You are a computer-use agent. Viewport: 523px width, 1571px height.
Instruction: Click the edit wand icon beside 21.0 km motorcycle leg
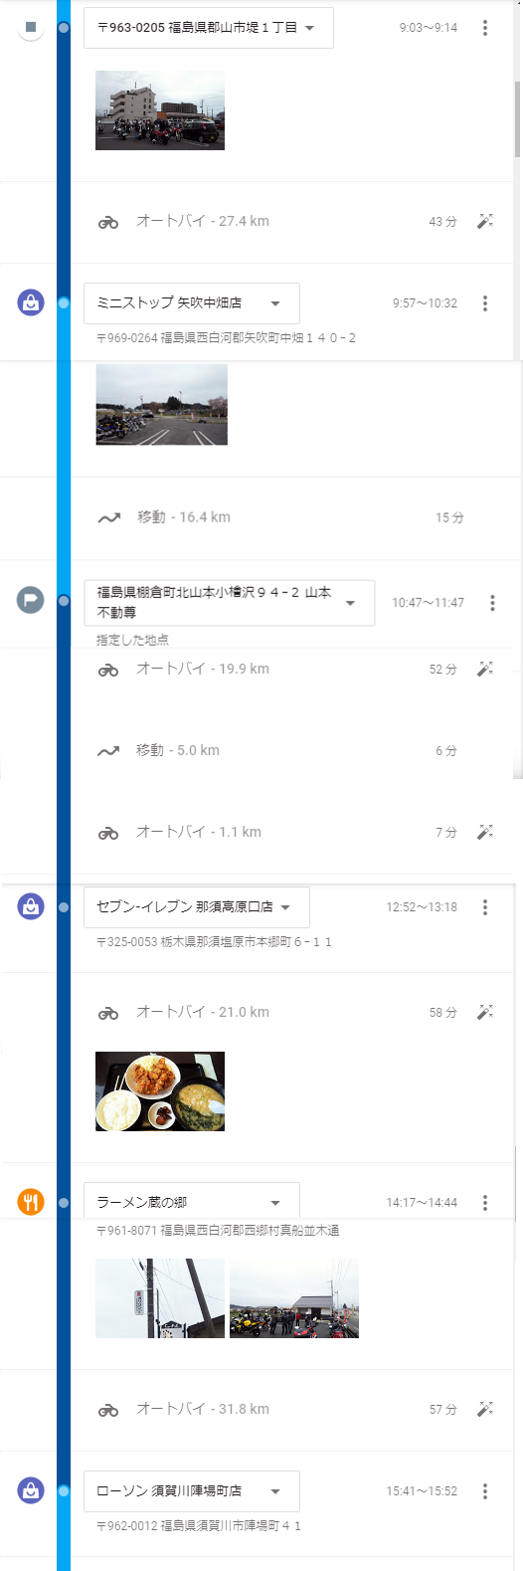point(485,1012)
